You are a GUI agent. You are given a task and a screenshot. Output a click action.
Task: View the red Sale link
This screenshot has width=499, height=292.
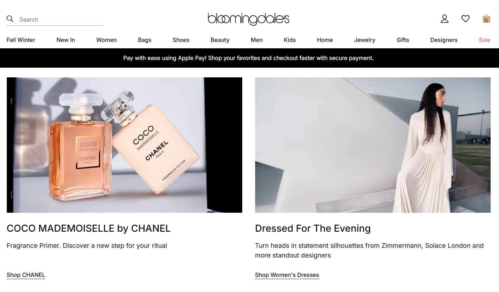pos(484,40)
